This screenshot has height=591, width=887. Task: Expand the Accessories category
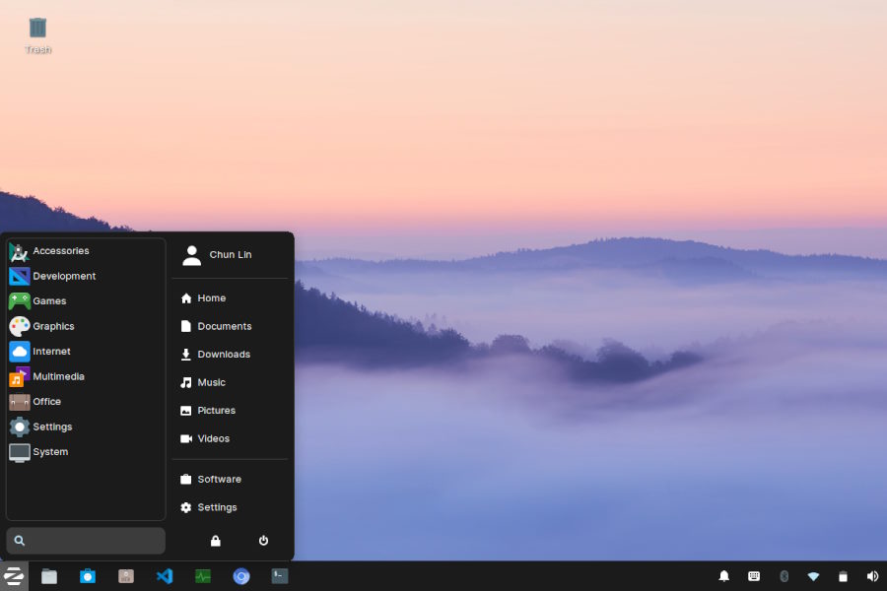[61, 251]
